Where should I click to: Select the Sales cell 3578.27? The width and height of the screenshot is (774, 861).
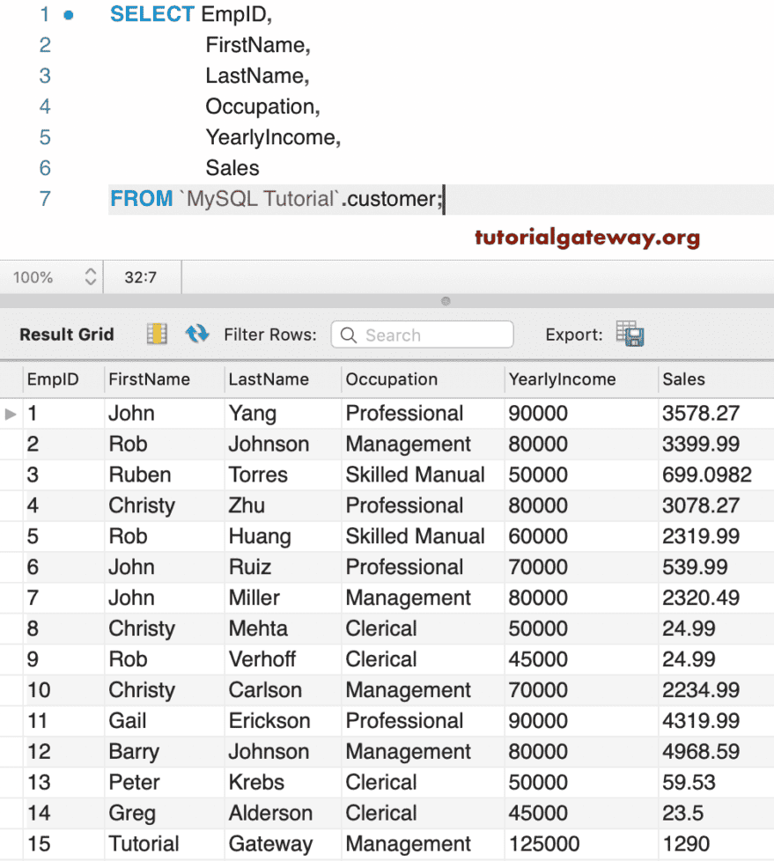tap(716, 414)
